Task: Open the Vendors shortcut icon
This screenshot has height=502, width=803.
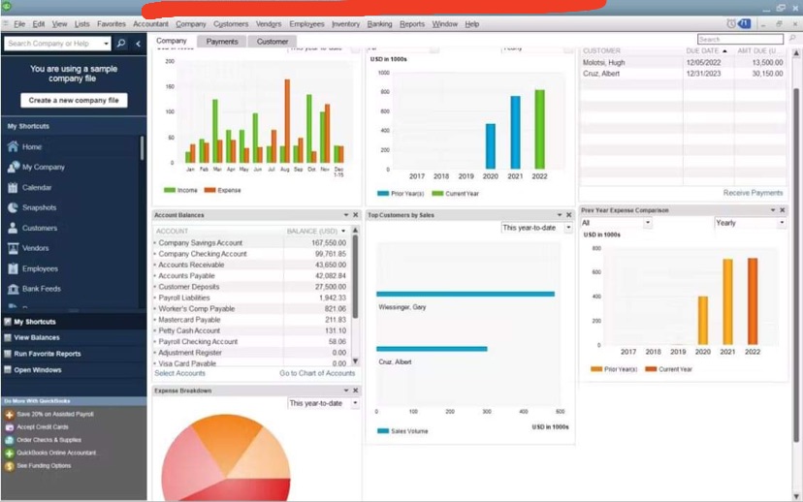Action: [13, 248]
